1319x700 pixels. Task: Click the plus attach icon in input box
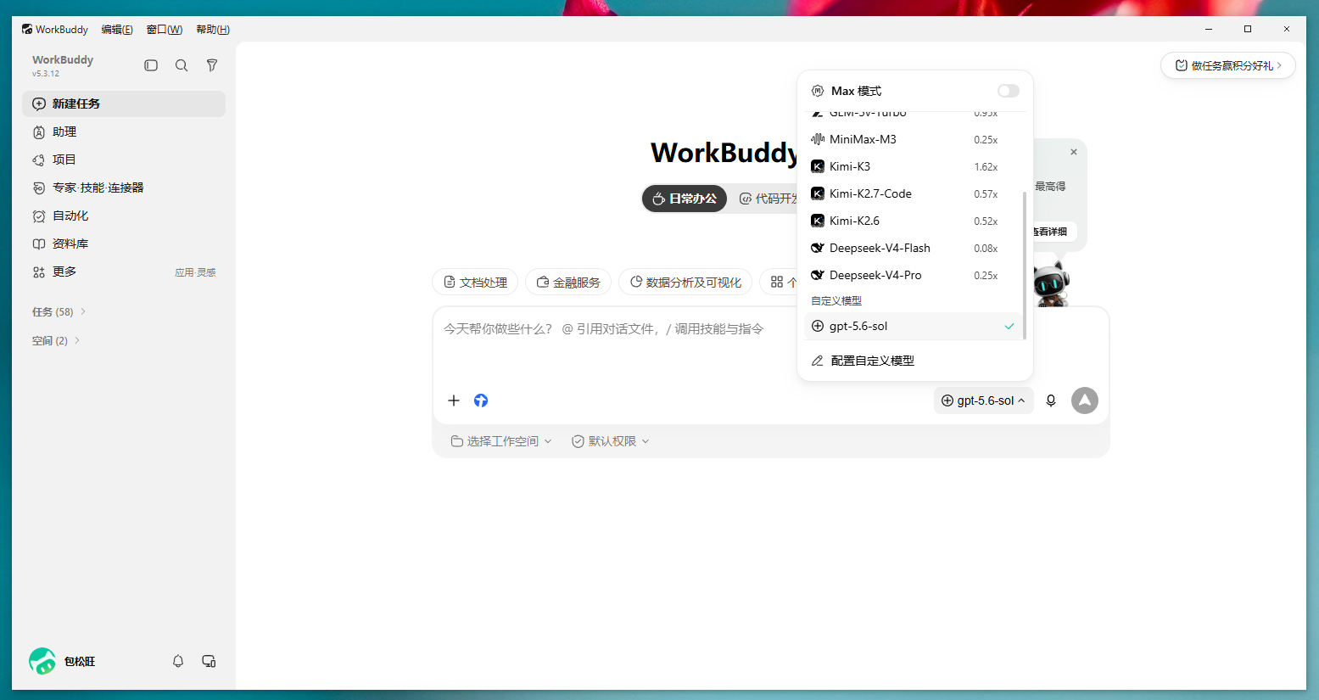click(x=454, y=400)
